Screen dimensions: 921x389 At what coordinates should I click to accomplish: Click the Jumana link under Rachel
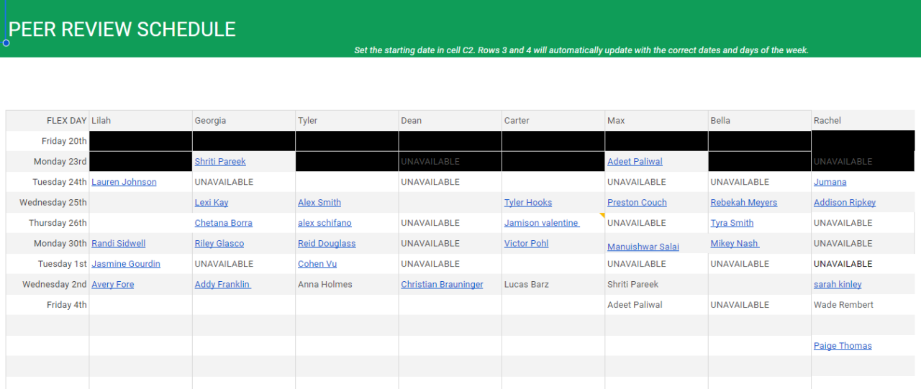coord(830,182)
